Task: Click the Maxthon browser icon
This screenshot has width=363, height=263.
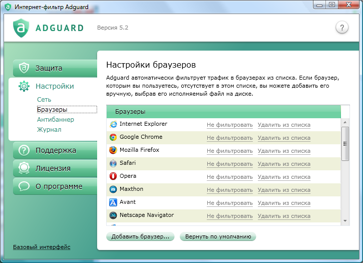Action: (x=113, y=189)
